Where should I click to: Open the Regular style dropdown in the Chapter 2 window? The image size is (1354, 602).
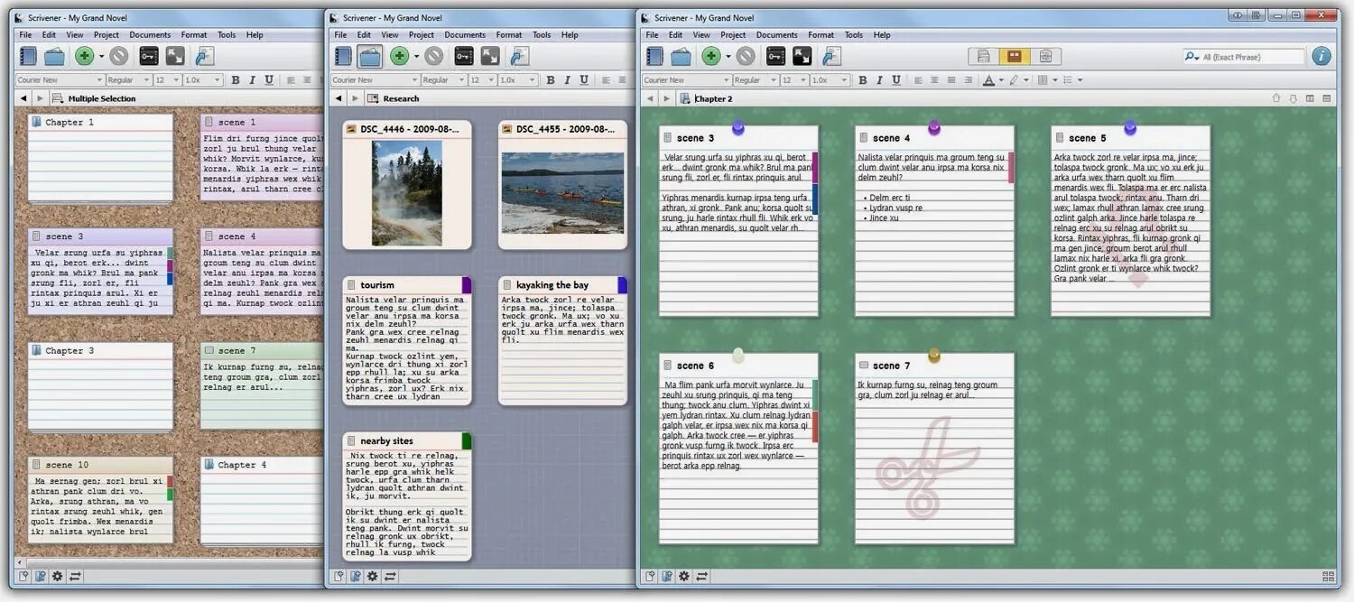coord(755,80)
